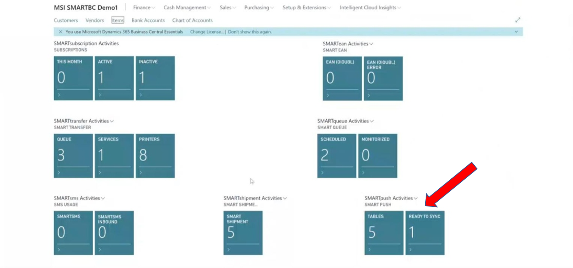Open the Queue tile under SMARTtransfer
Screen dimensions: 573x268
(x=73, y=156)
